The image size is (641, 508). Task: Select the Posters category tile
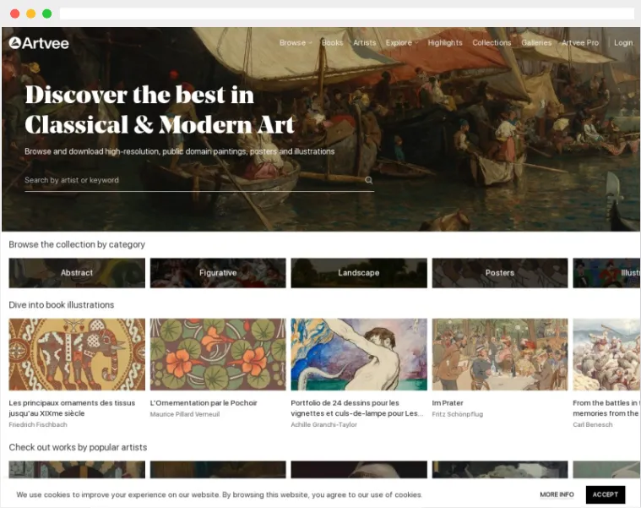(500, 273)
